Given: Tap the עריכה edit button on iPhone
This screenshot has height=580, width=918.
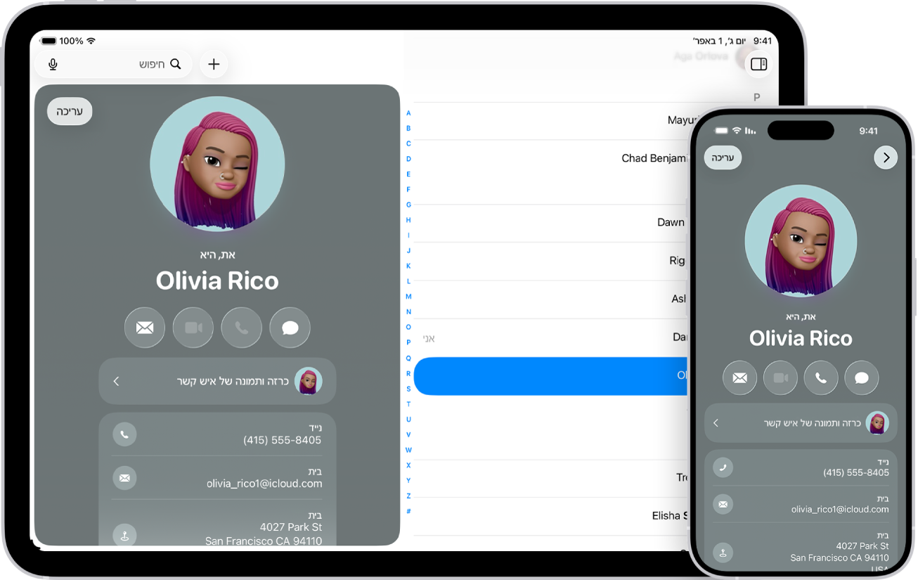Looking at the screenshot, I should click(x=723, y=157).
